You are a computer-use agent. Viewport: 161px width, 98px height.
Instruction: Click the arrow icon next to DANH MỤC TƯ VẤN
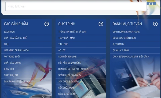click(155, 24)
